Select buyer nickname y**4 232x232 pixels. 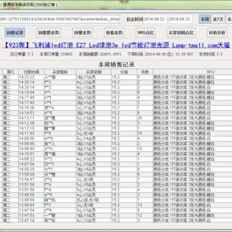(x=60, y=210)
